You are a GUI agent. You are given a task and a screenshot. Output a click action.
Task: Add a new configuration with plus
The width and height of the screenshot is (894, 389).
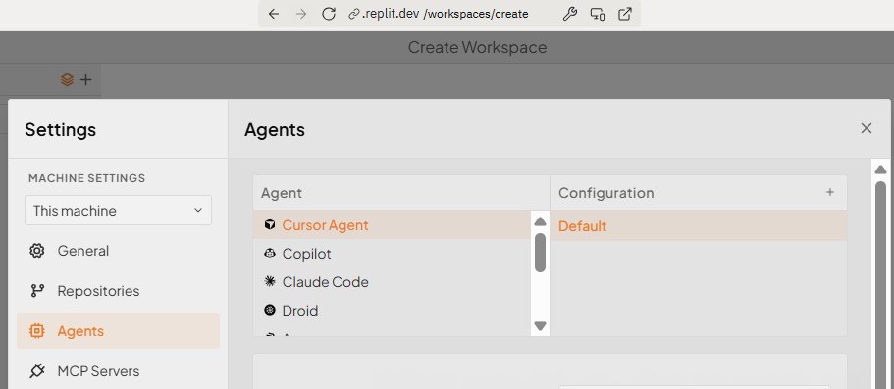[830, 192]
